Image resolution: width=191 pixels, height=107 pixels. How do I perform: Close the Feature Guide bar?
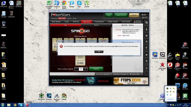(142, 74)
